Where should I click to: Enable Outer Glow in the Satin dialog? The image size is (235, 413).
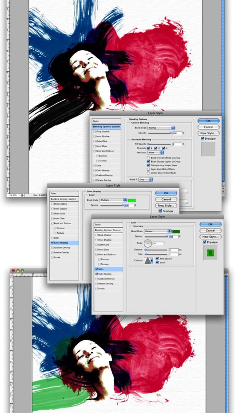96,245
